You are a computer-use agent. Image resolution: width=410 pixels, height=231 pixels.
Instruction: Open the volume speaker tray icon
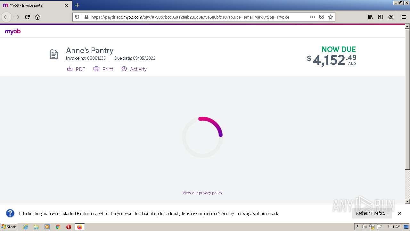[x=364, y=227]
